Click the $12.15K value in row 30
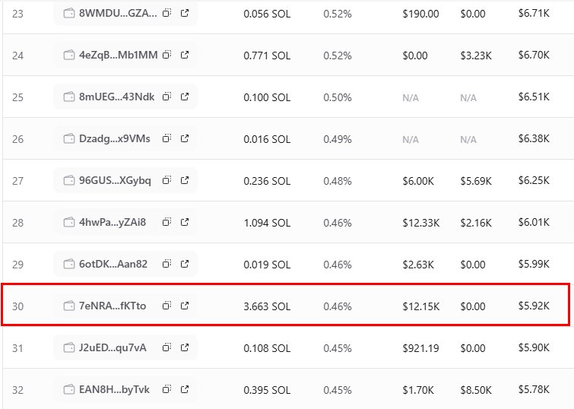The width and height of the screenshot is (574, 409). coord(421,306)
